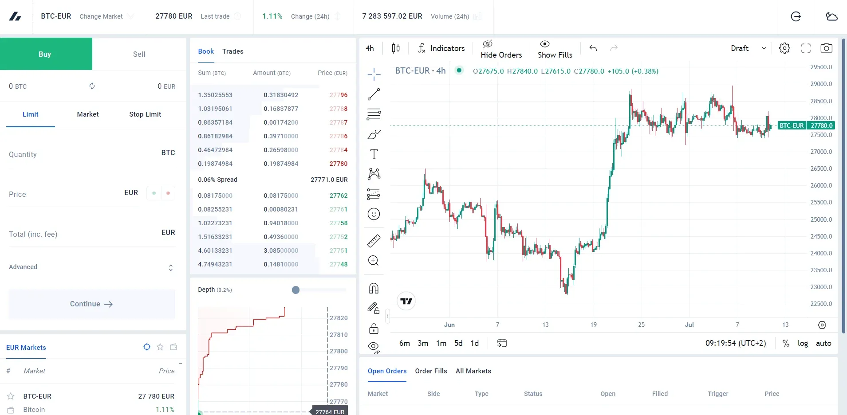
Task: Select the text annotation tool
Action: pyautogui.click(x=373, y=154)
